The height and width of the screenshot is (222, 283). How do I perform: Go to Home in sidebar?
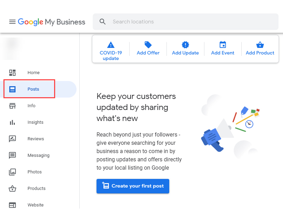click(33, 72)
